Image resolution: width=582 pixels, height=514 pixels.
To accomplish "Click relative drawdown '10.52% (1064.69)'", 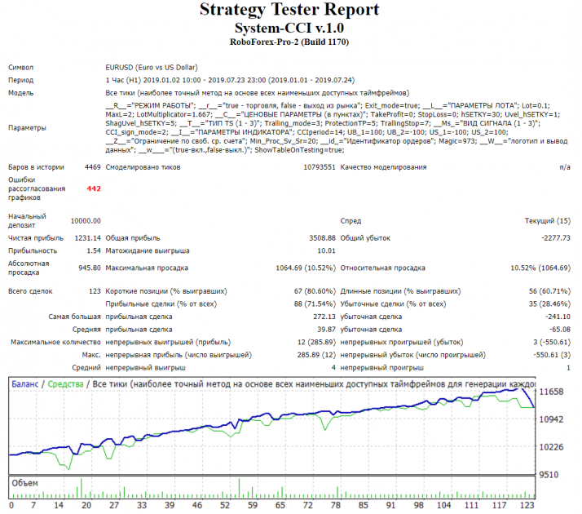I will 540,268.
